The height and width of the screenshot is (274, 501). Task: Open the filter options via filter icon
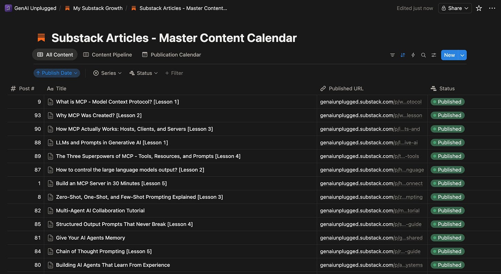[x=392, y=55]
